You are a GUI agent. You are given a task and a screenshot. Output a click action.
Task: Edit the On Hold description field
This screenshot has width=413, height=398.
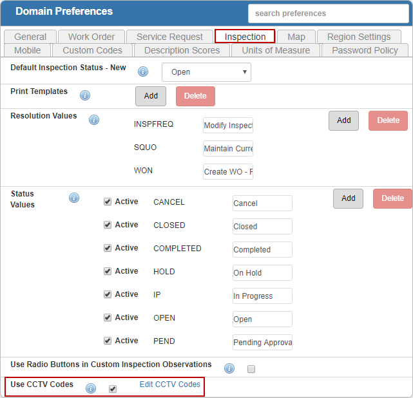pyautogui.click(x=263, y=272)
